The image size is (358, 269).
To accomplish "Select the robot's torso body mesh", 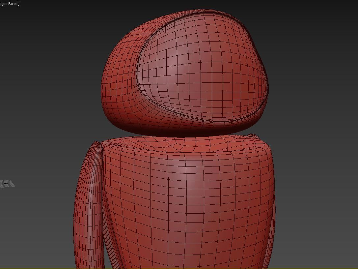I will click(x=188, y=202).
